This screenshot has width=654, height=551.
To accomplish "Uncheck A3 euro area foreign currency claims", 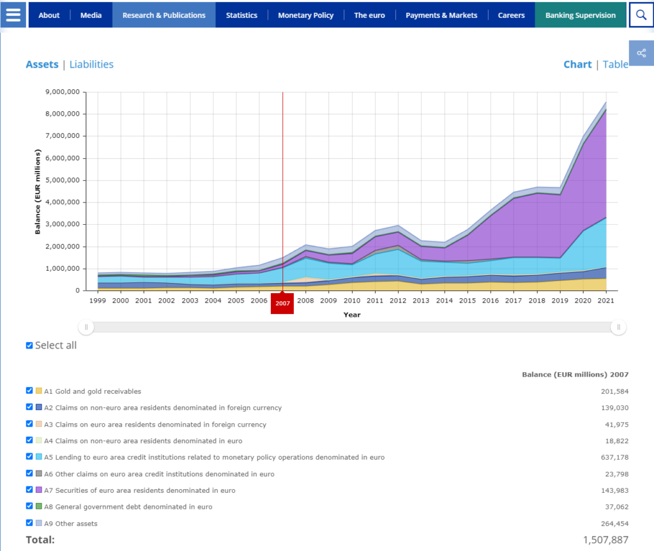I will (29, 423).
